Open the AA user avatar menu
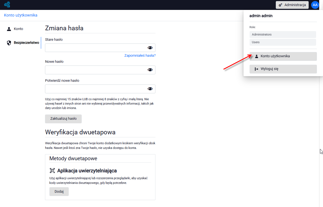Screen dimensions: 323x207 point(315,5)
